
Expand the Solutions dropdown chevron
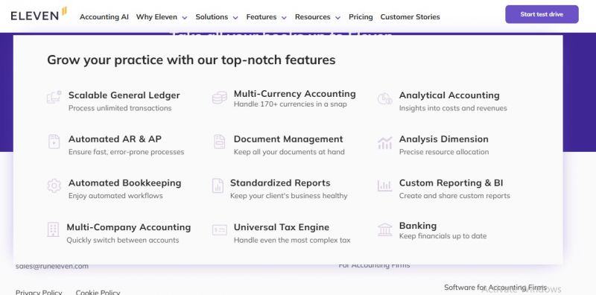point(235,17)
